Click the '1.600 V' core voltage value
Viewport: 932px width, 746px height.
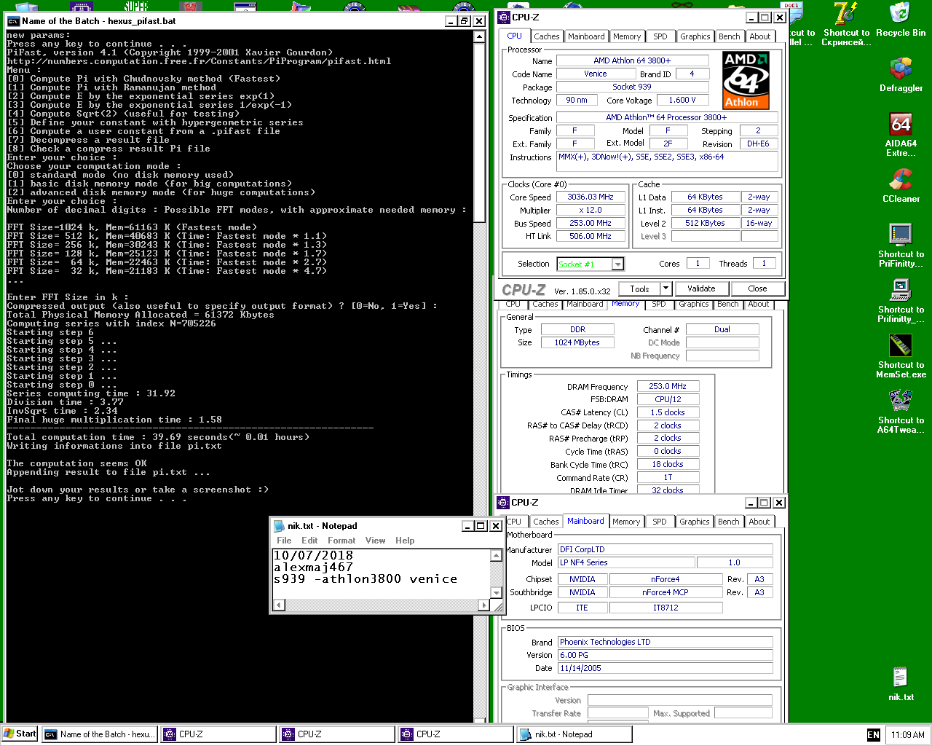tap(682, 100)
